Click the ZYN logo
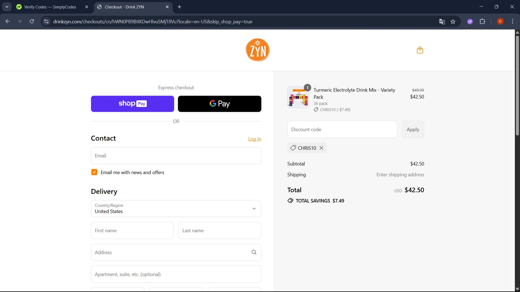This screenshot has height=292, width=520. pos(258,50)
